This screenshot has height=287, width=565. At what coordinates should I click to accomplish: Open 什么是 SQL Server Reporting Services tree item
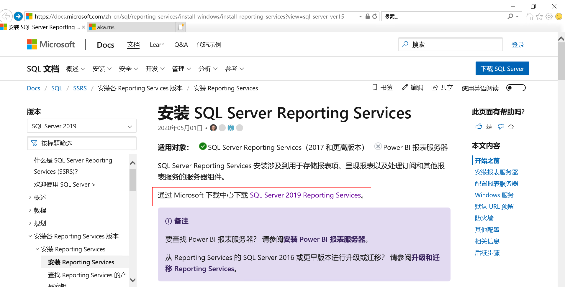tap(73, 166)
